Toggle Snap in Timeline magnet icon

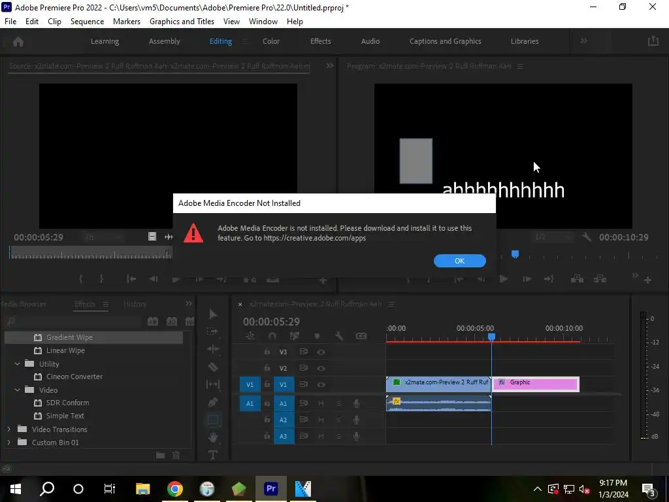click(272, 336)
